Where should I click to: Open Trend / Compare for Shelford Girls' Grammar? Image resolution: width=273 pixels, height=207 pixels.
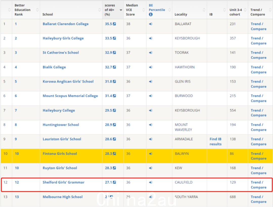tap(259, 185)
